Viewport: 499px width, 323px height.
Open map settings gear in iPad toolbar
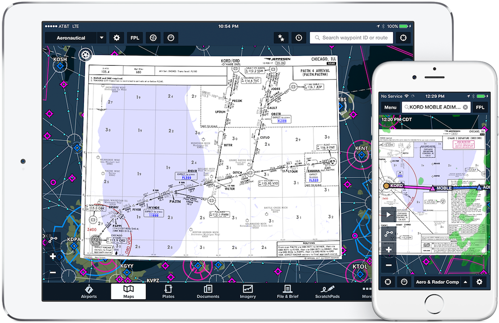coord(116,38)
